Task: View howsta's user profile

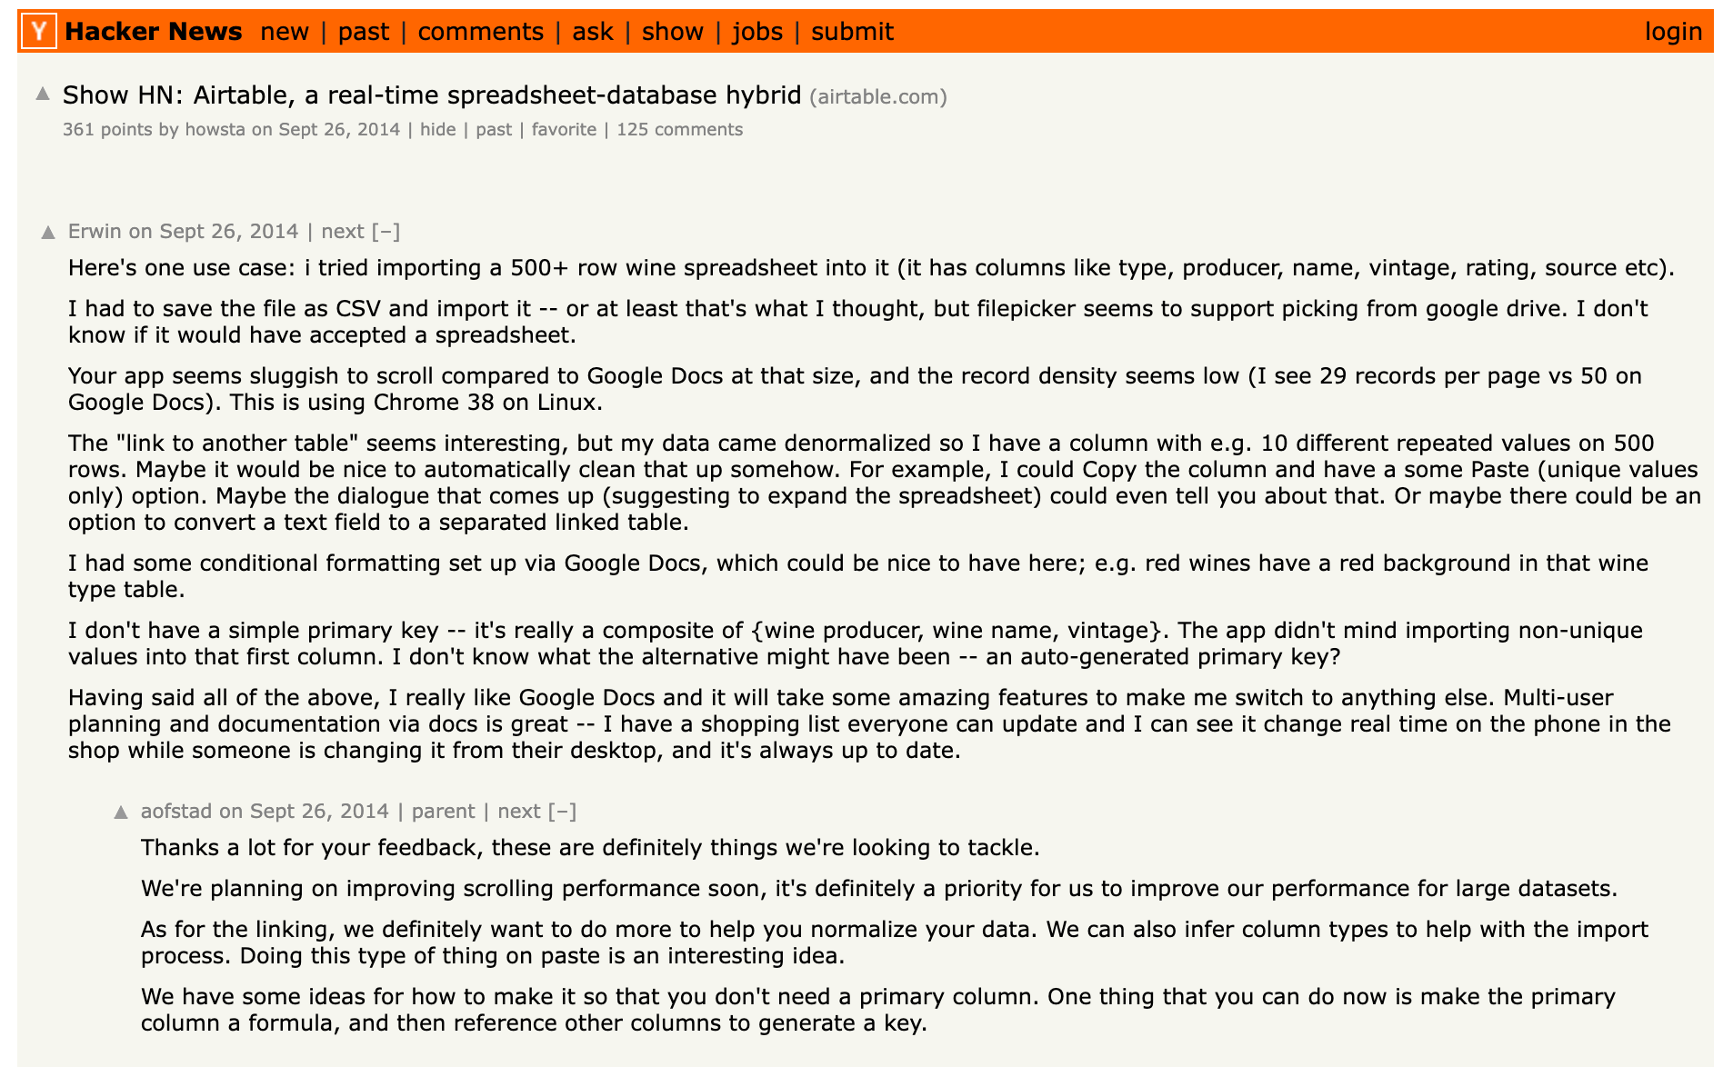Action: click(x=215, y=130)
